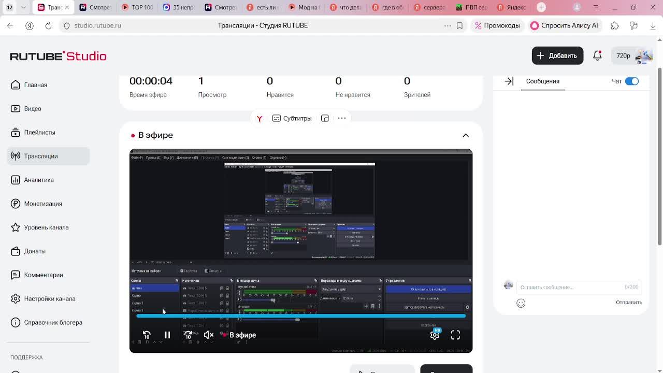Jump to live via В эфире indicator
This screenshot has width=663, height=373.
[x=239, y=335]
